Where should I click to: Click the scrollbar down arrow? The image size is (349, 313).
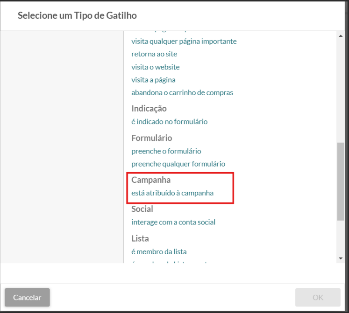coord(341,258)
